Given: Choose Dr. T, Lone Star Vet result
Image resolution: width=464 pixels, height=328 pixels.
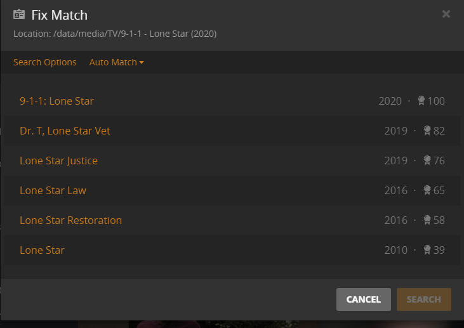Looking at the screenshot, I should coord(65,131).
